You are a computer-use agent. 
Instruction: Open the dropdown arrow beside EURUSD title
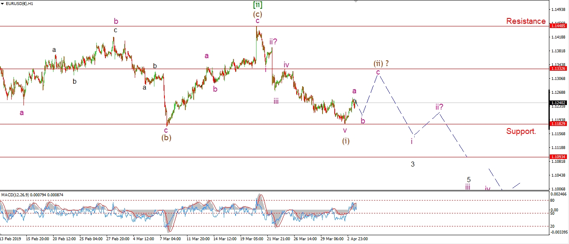pyautogui.click(x=3, y=4)
